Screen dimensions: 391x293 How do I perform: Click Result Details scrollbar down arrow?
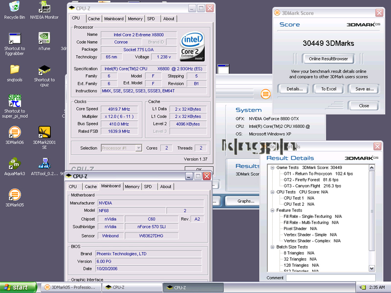[x=371, y=268]
